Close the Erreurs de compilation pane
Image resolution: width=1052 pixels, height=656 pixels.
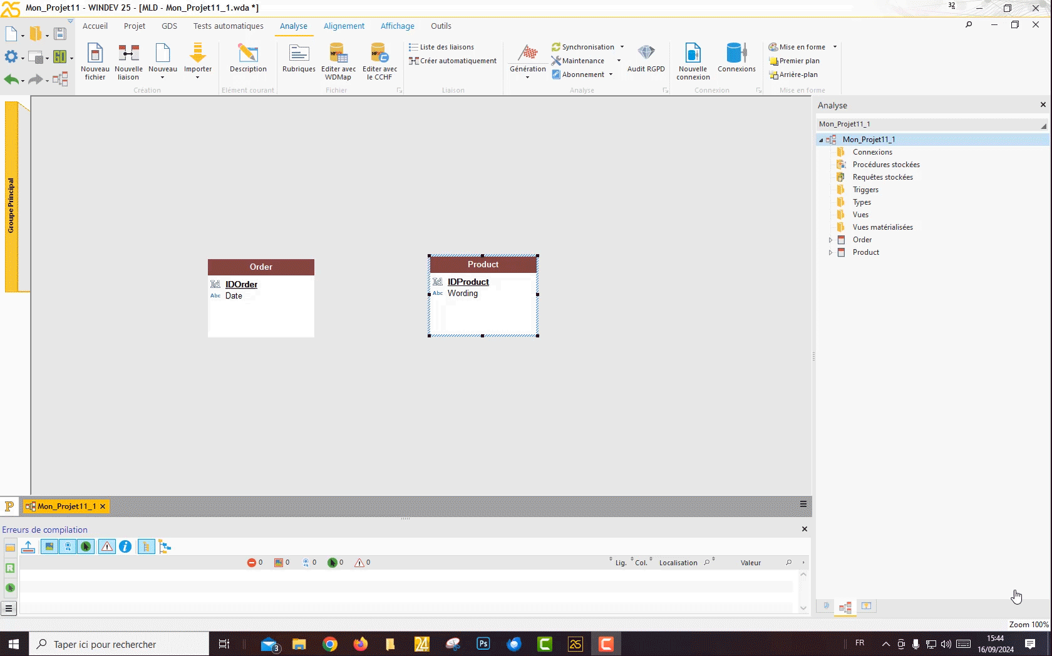[805, 529]
